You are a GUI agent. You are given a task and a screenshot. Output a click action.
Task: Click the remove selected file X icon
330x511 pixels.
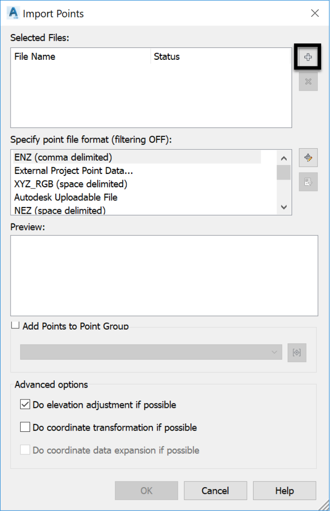pyautogui.click(x=308, y=81)
